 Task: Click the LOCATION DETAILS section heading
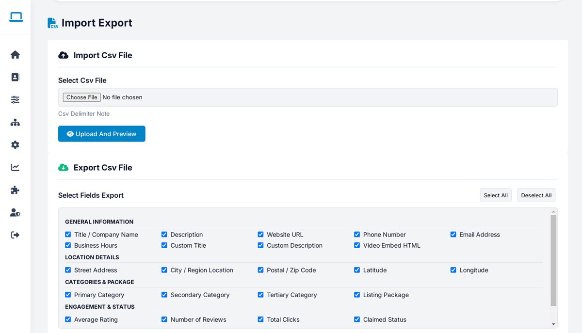pyautogui.click(x=92, y=257)
